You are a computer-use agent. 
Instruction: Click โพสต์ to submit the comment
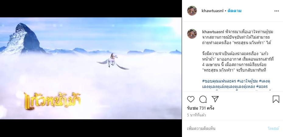coord(273,128)
